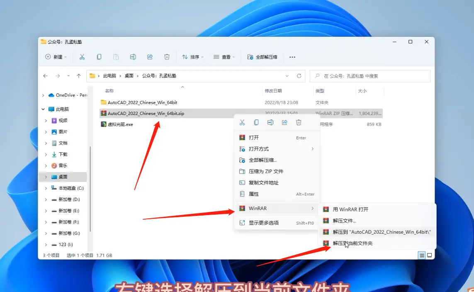Expand the 桌面 tree node chevron
Screen dimensions: 474x292
[x=46, y=177]
